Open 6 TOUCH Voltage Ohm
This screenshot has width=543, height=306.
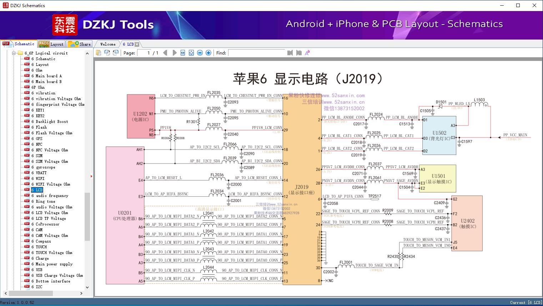pos(52,253)
